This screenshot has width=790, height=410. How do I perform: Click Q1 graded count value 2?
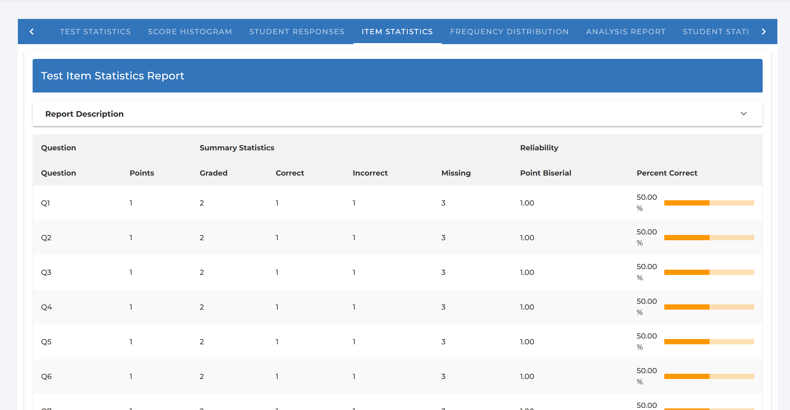202,203
